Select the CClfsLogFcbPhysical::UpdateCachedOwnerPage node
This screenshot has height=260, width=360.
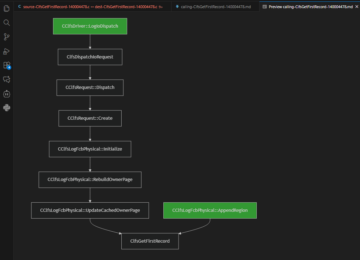tap(90, 210)
